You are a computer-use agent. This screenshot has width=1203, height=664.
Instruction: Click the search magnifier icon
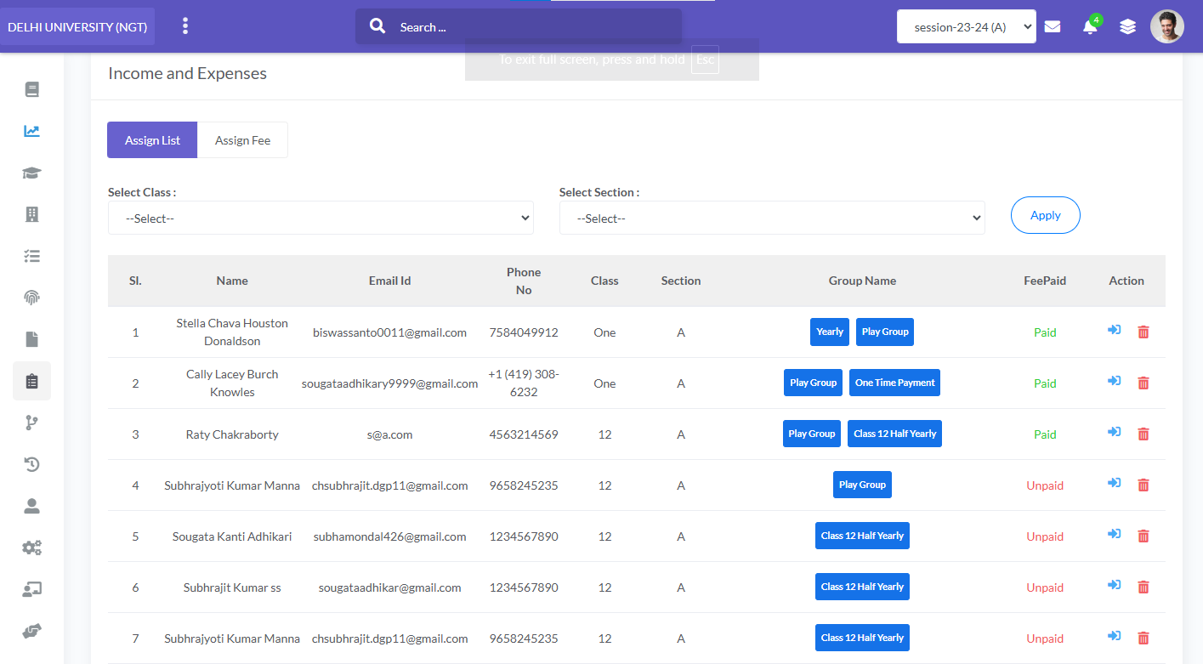point(378,26)
